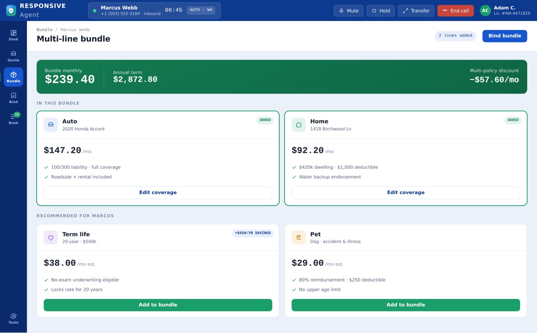Transfer the call
Screen dimensions: 537x333
(x=416, y=11)
